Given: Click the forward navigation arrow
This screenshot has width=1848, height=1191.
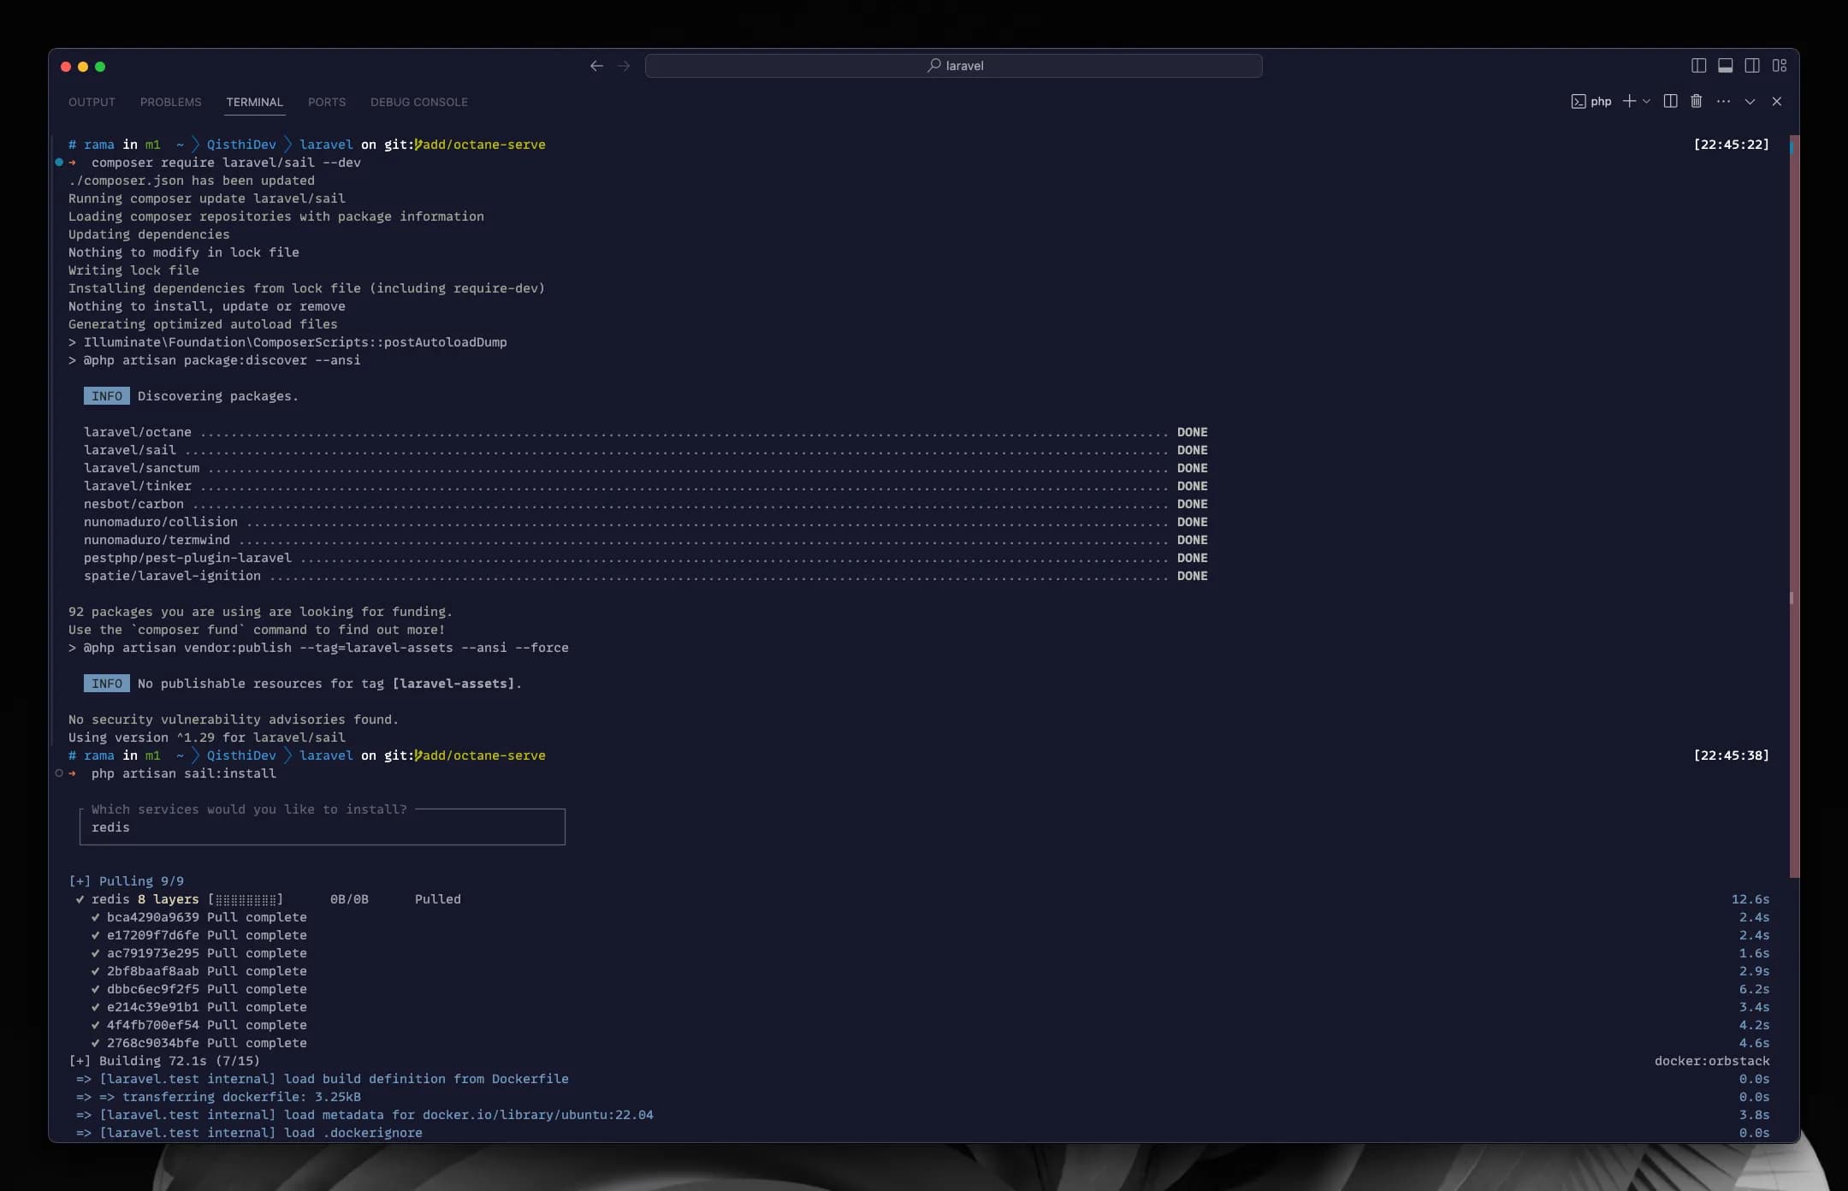Looking at the screenshot, I should tap(624, 66).
